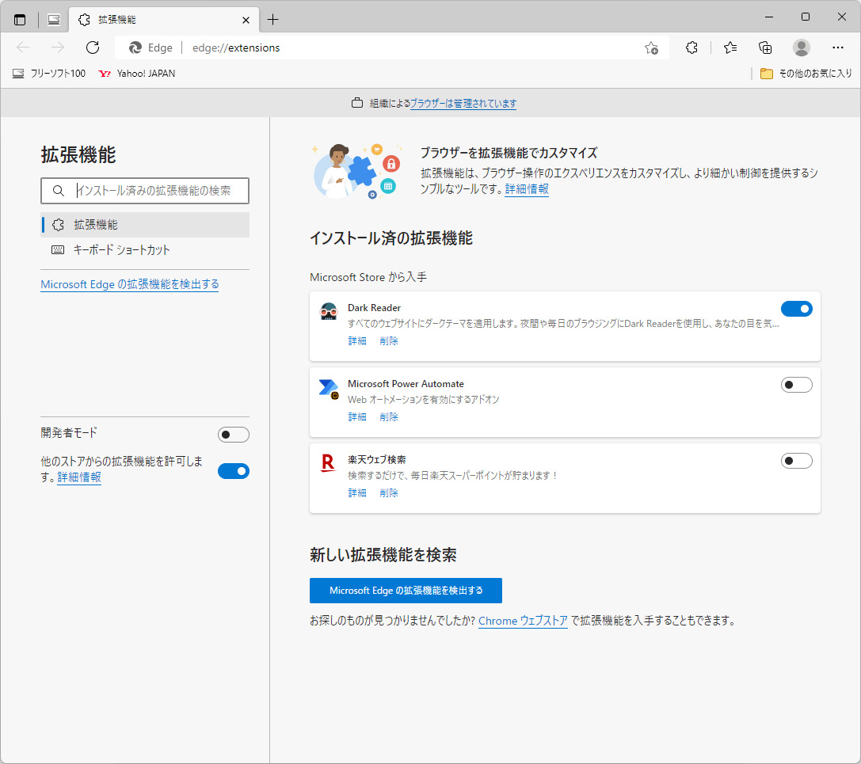
Task: Open 詳細情報 link in the customize banner
Action: pyautogui.click(x=527, y=188)
